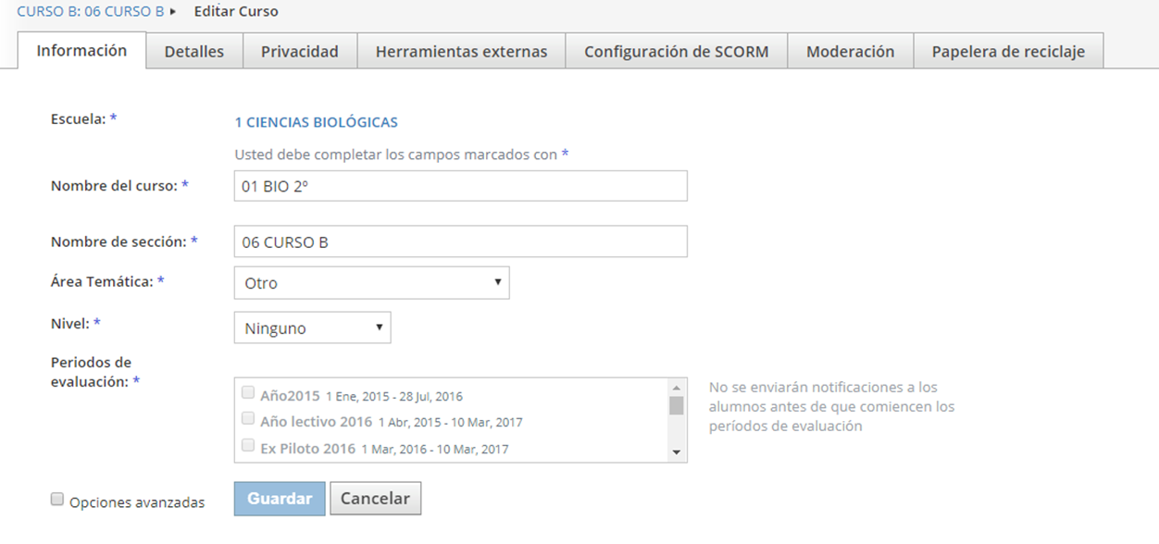This screenshot has width=1159, height=544.
Task: Click inside the Nombre del curso field
Action: (460, 185)
